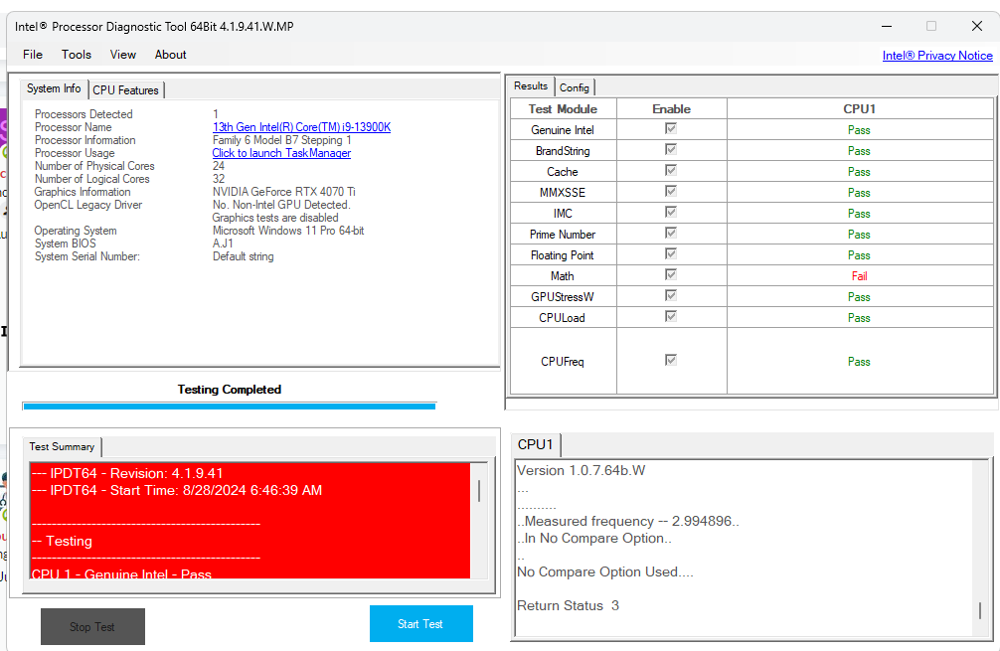Screen dimensions: 1000x651
Task: Click the Test Summary scrollbar thumb
Action: pos(479,490)
